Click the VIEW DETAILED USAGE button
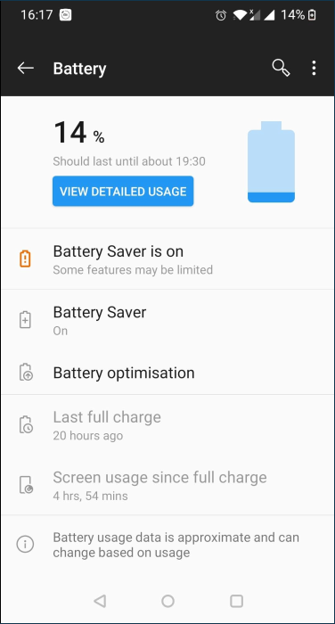 pyautogui.click(x=123, y=191)
